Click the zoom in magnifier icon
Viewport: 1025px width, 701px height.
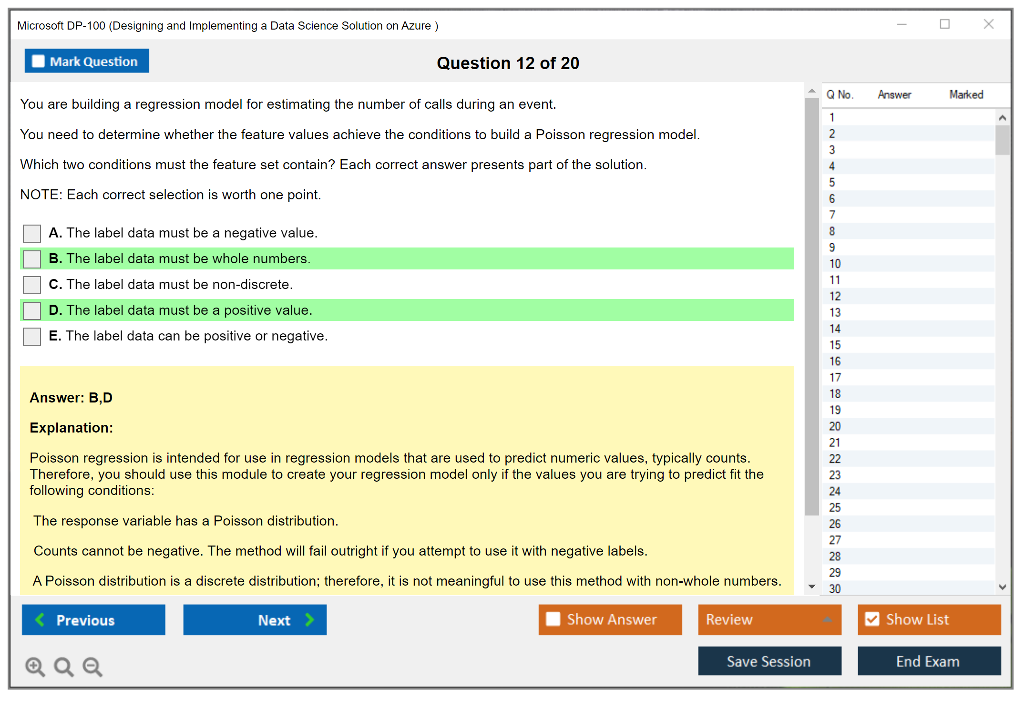coord(35,666)
